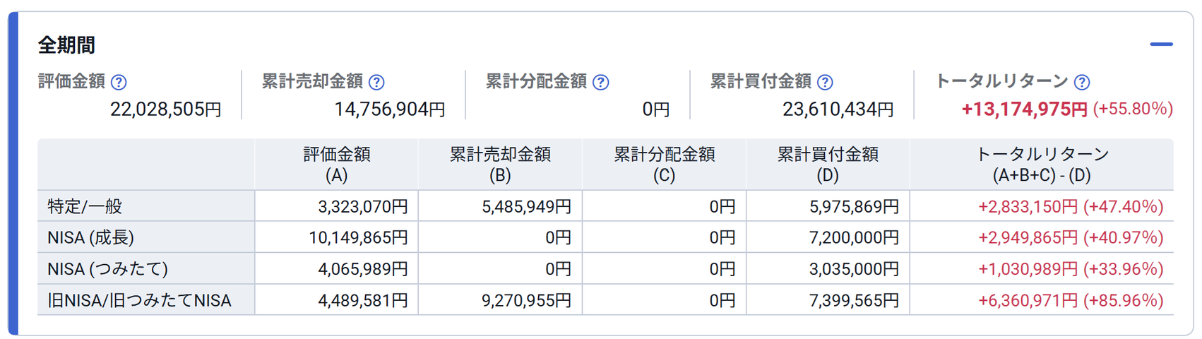Open help icon next to 評価金額
Image resolution: width=1202 pixels, height=339 pixels.
[119, 83]
